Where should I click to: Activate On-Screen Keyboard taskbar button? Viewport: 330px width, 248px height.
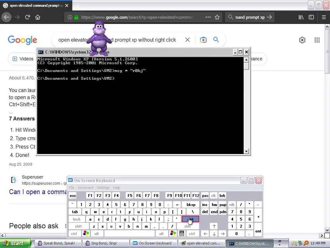(x=153, y=243)
